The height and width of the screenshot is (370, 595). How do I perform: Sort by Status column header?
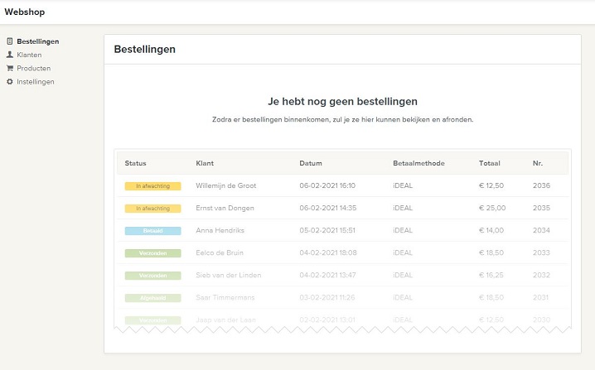(x=135, y=163)
